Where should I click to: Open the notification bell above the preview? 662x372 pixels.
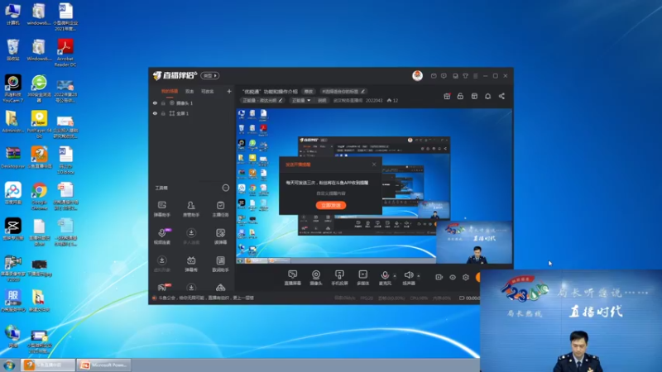coord(487,96)
